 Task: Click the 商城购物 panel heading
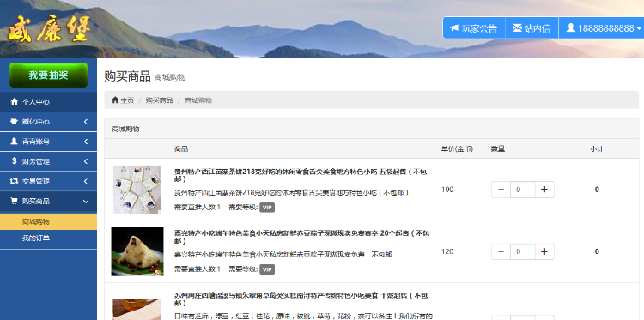125,130
